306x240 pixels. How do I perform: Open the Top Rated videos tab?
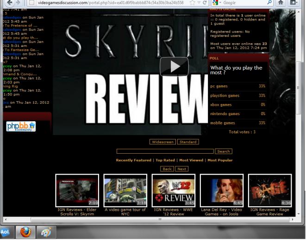pyautogui.click(x=165, y=160)
